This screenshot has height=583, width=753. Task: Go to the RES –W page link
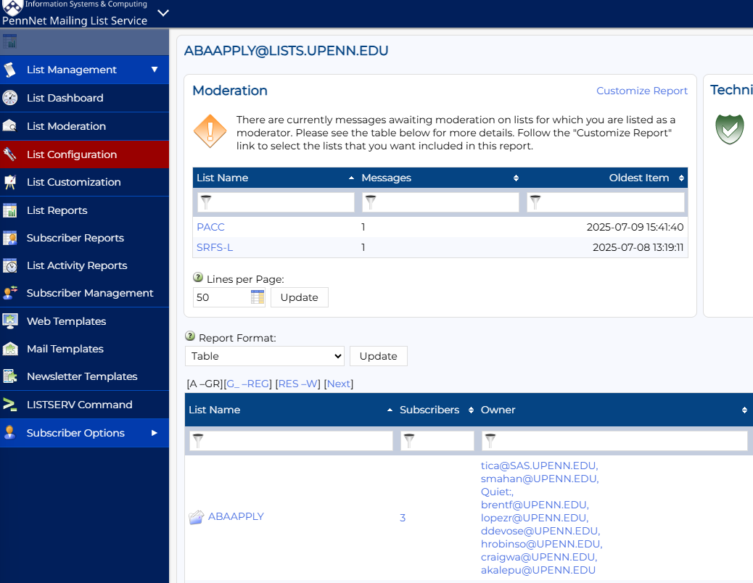297,384
